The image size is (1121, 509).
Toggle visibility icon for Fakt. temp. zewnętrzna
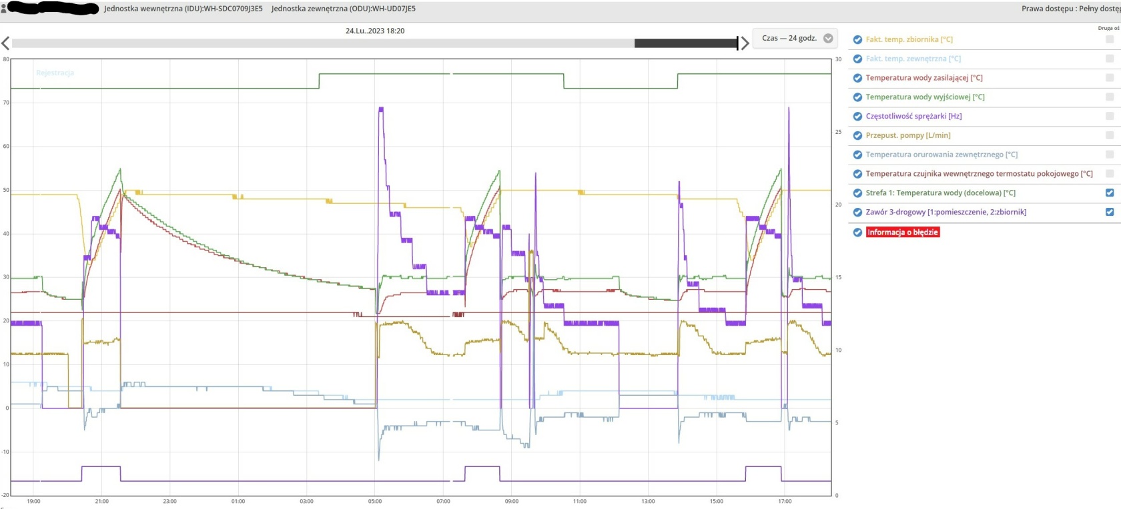pos(857,59)
